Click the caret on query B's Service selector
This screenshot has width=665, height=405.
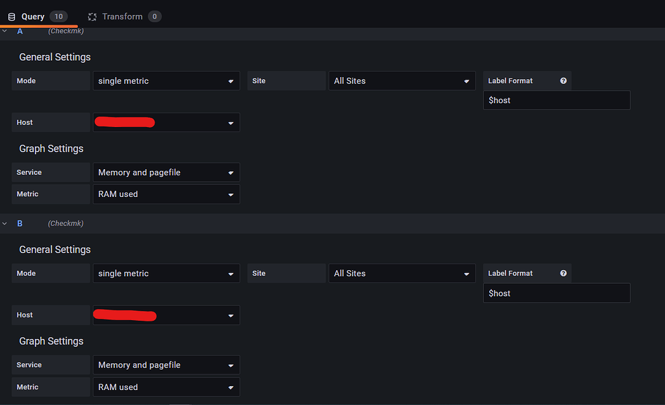pyautogui.click(x=231, y=365)
